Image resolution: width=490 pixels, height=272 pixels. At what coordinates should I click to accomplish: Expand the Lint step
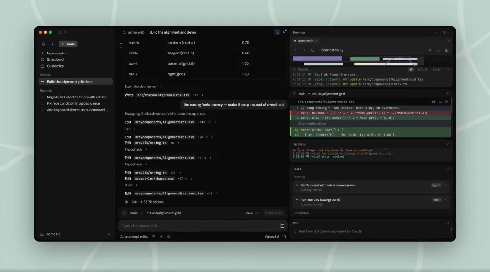[130, 129]
